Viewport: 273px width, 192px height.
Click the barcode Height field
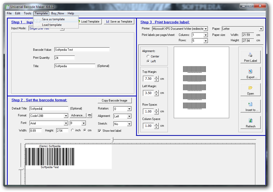click(62, 130)
